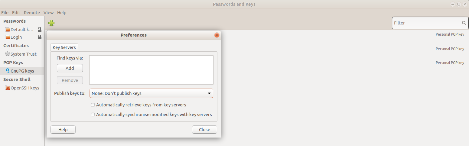469x146 pixels.
Task: Enable automatically synchronise modified keys checkbox
Action: pos(93,115)
